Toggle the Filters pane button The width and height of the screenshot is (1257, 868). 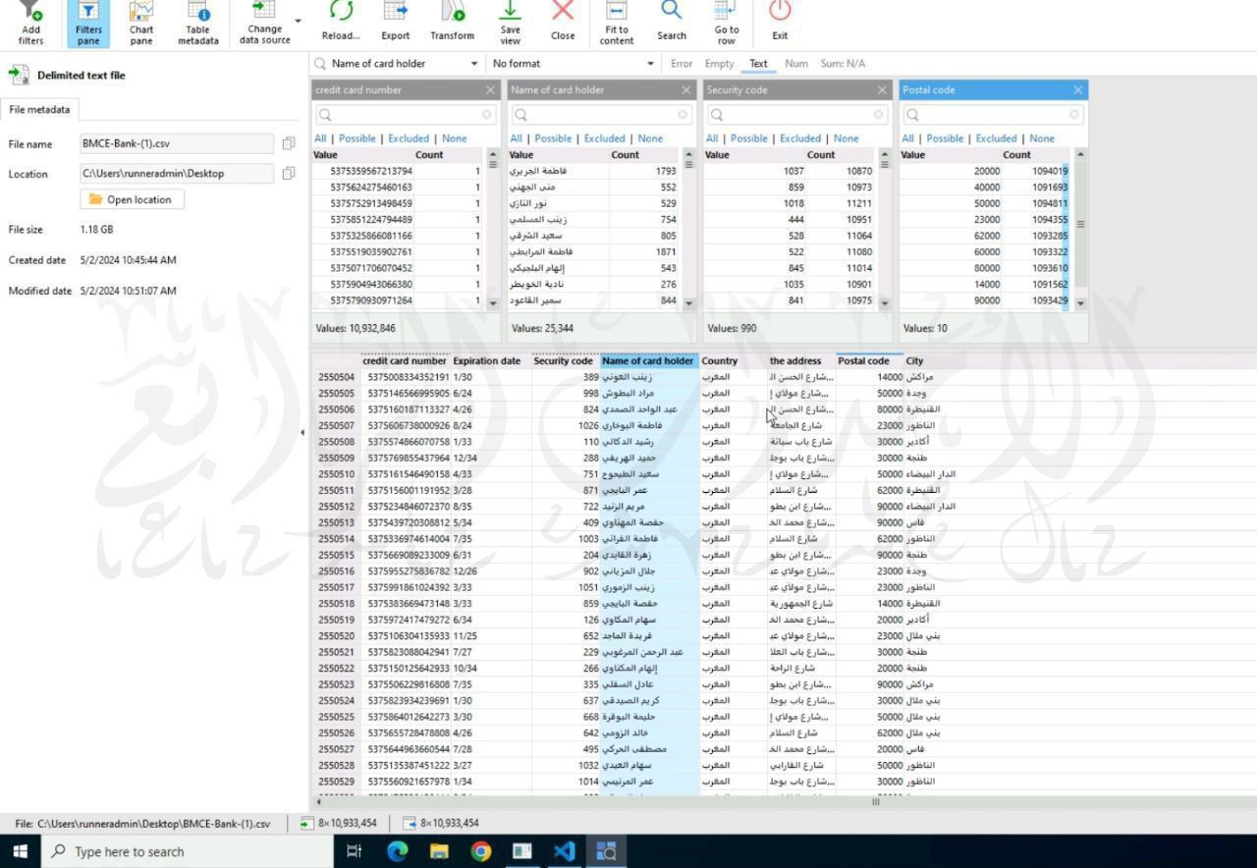tap(88, 22)
